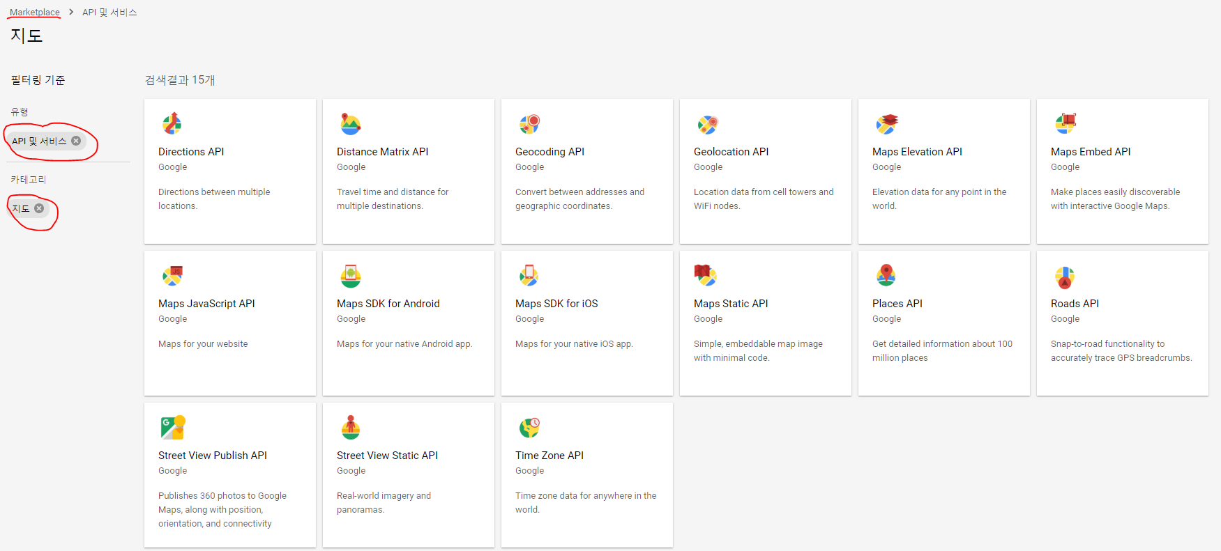Click the Time Zone API icon
This screenshot has height=551, width=1221.
pyautogui.click(x=529, y=427)
